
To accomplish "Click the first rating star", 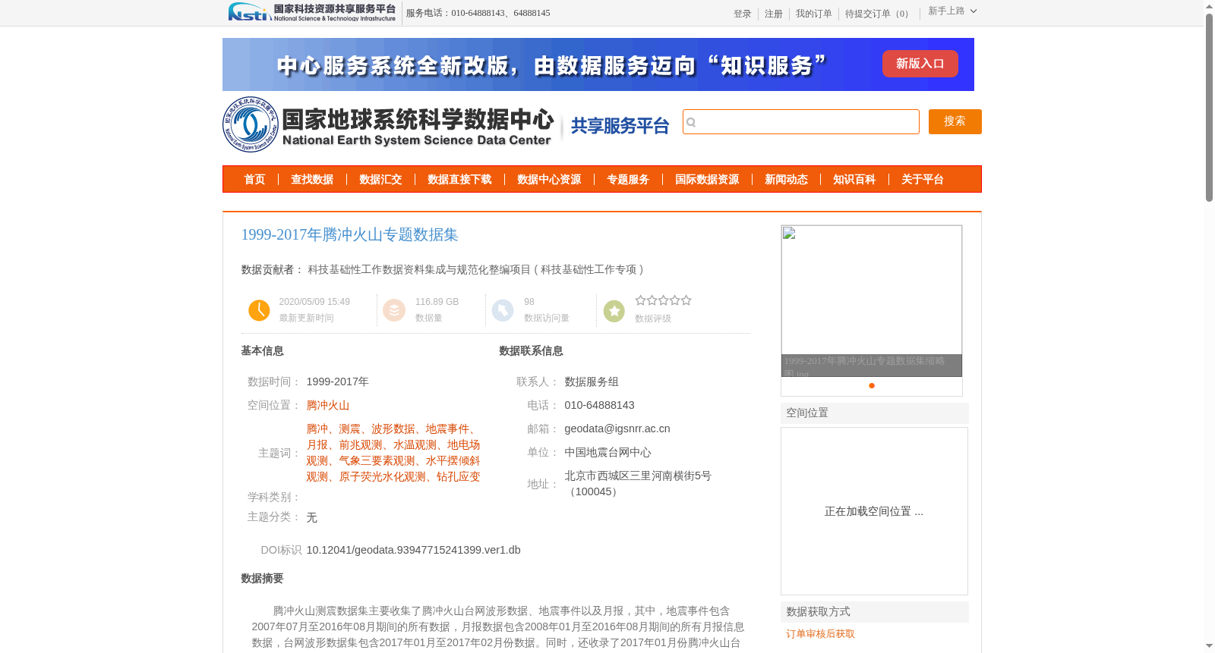I will [x=640, y=300].
